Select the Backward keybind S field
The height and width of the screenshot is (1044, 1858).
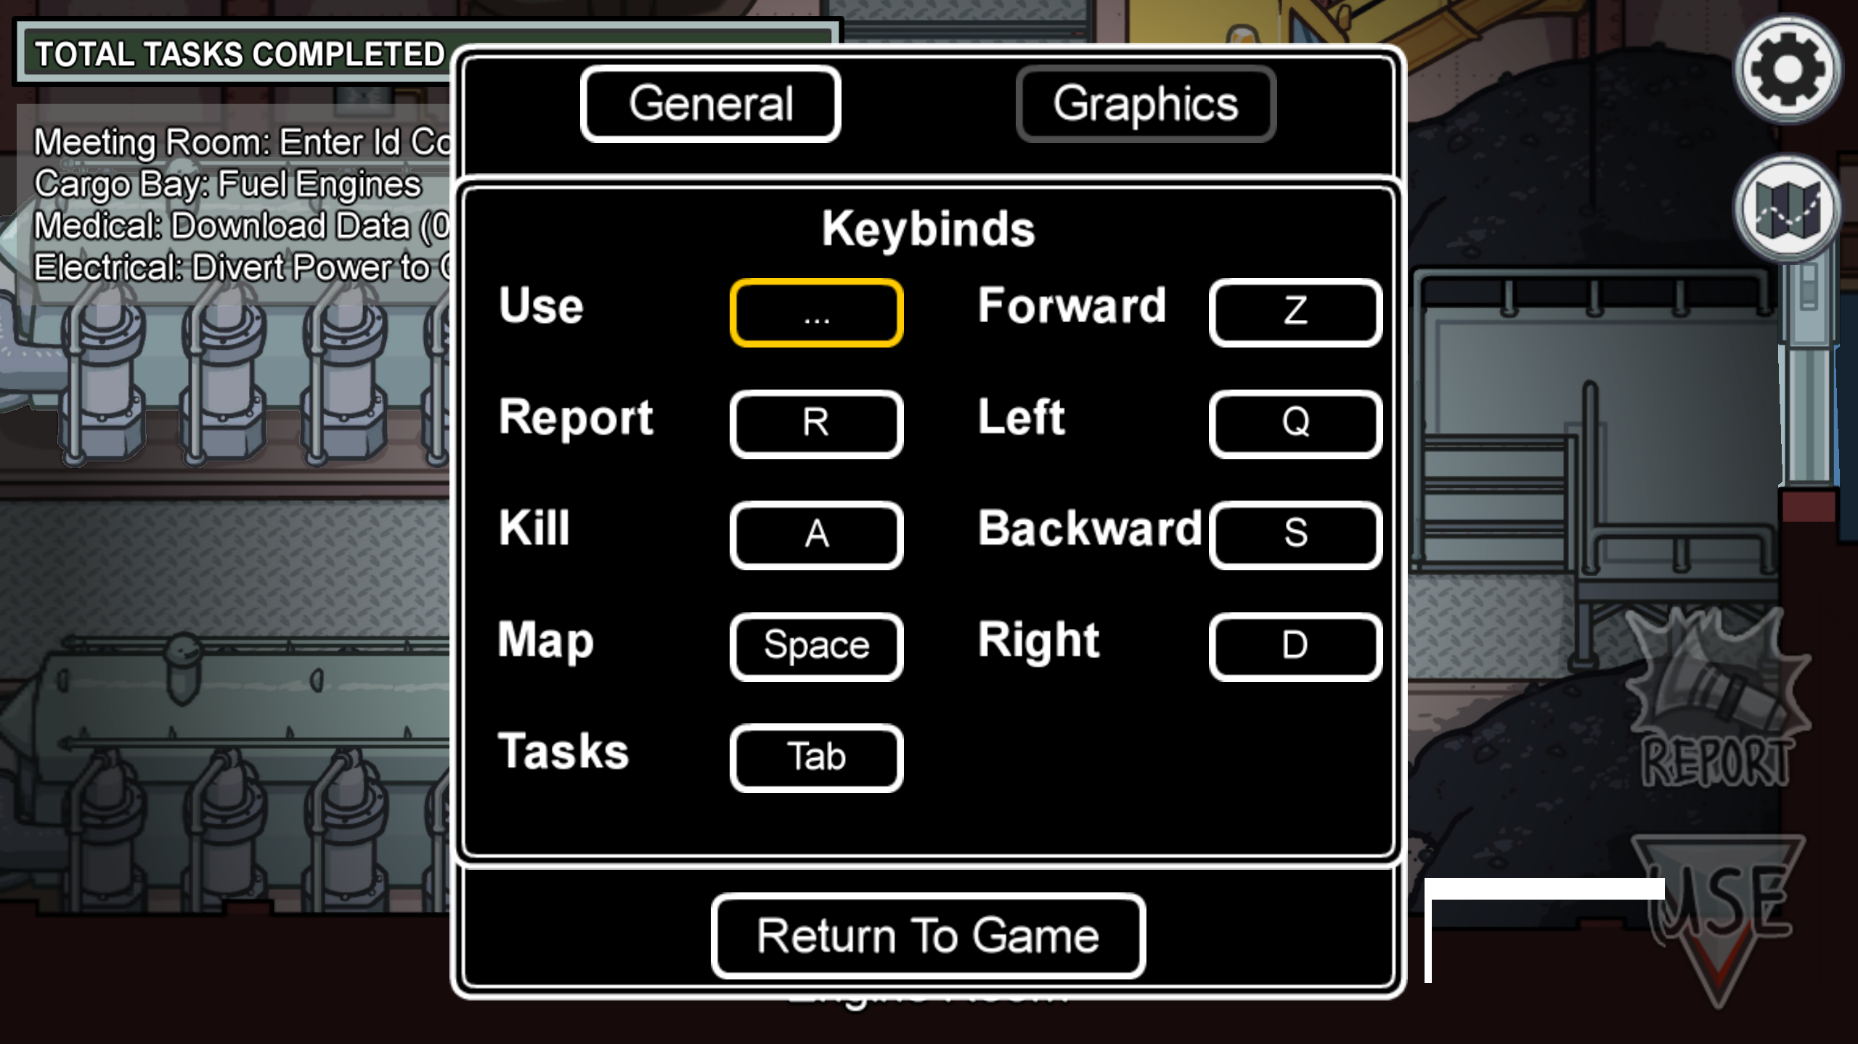(x=1294, y=533)
